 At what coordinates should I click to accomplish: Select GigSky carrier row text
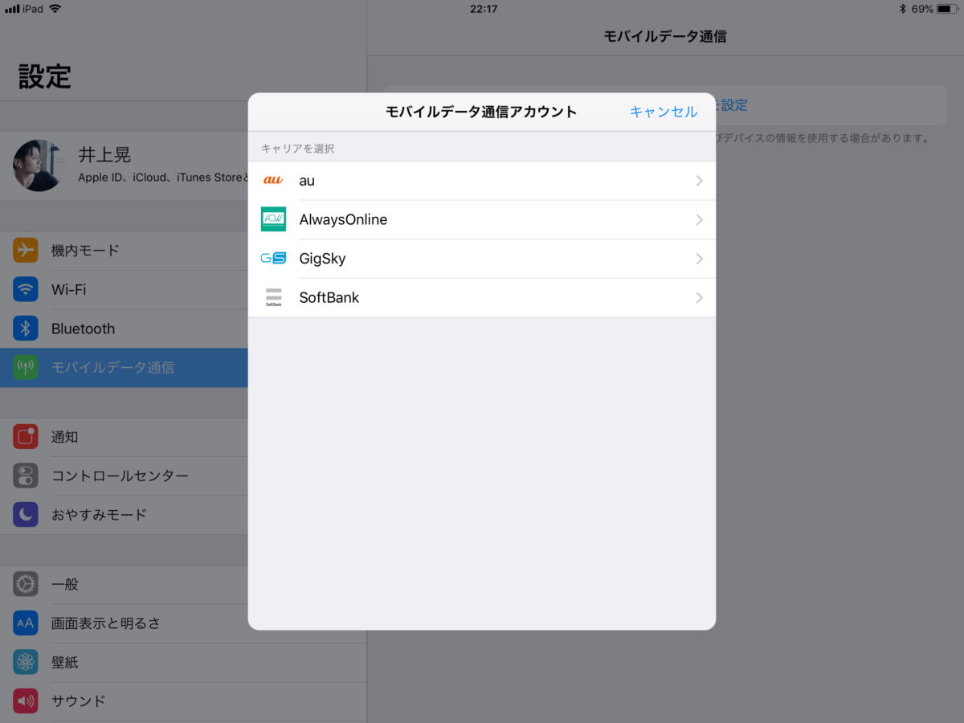[x=322, y=259]
